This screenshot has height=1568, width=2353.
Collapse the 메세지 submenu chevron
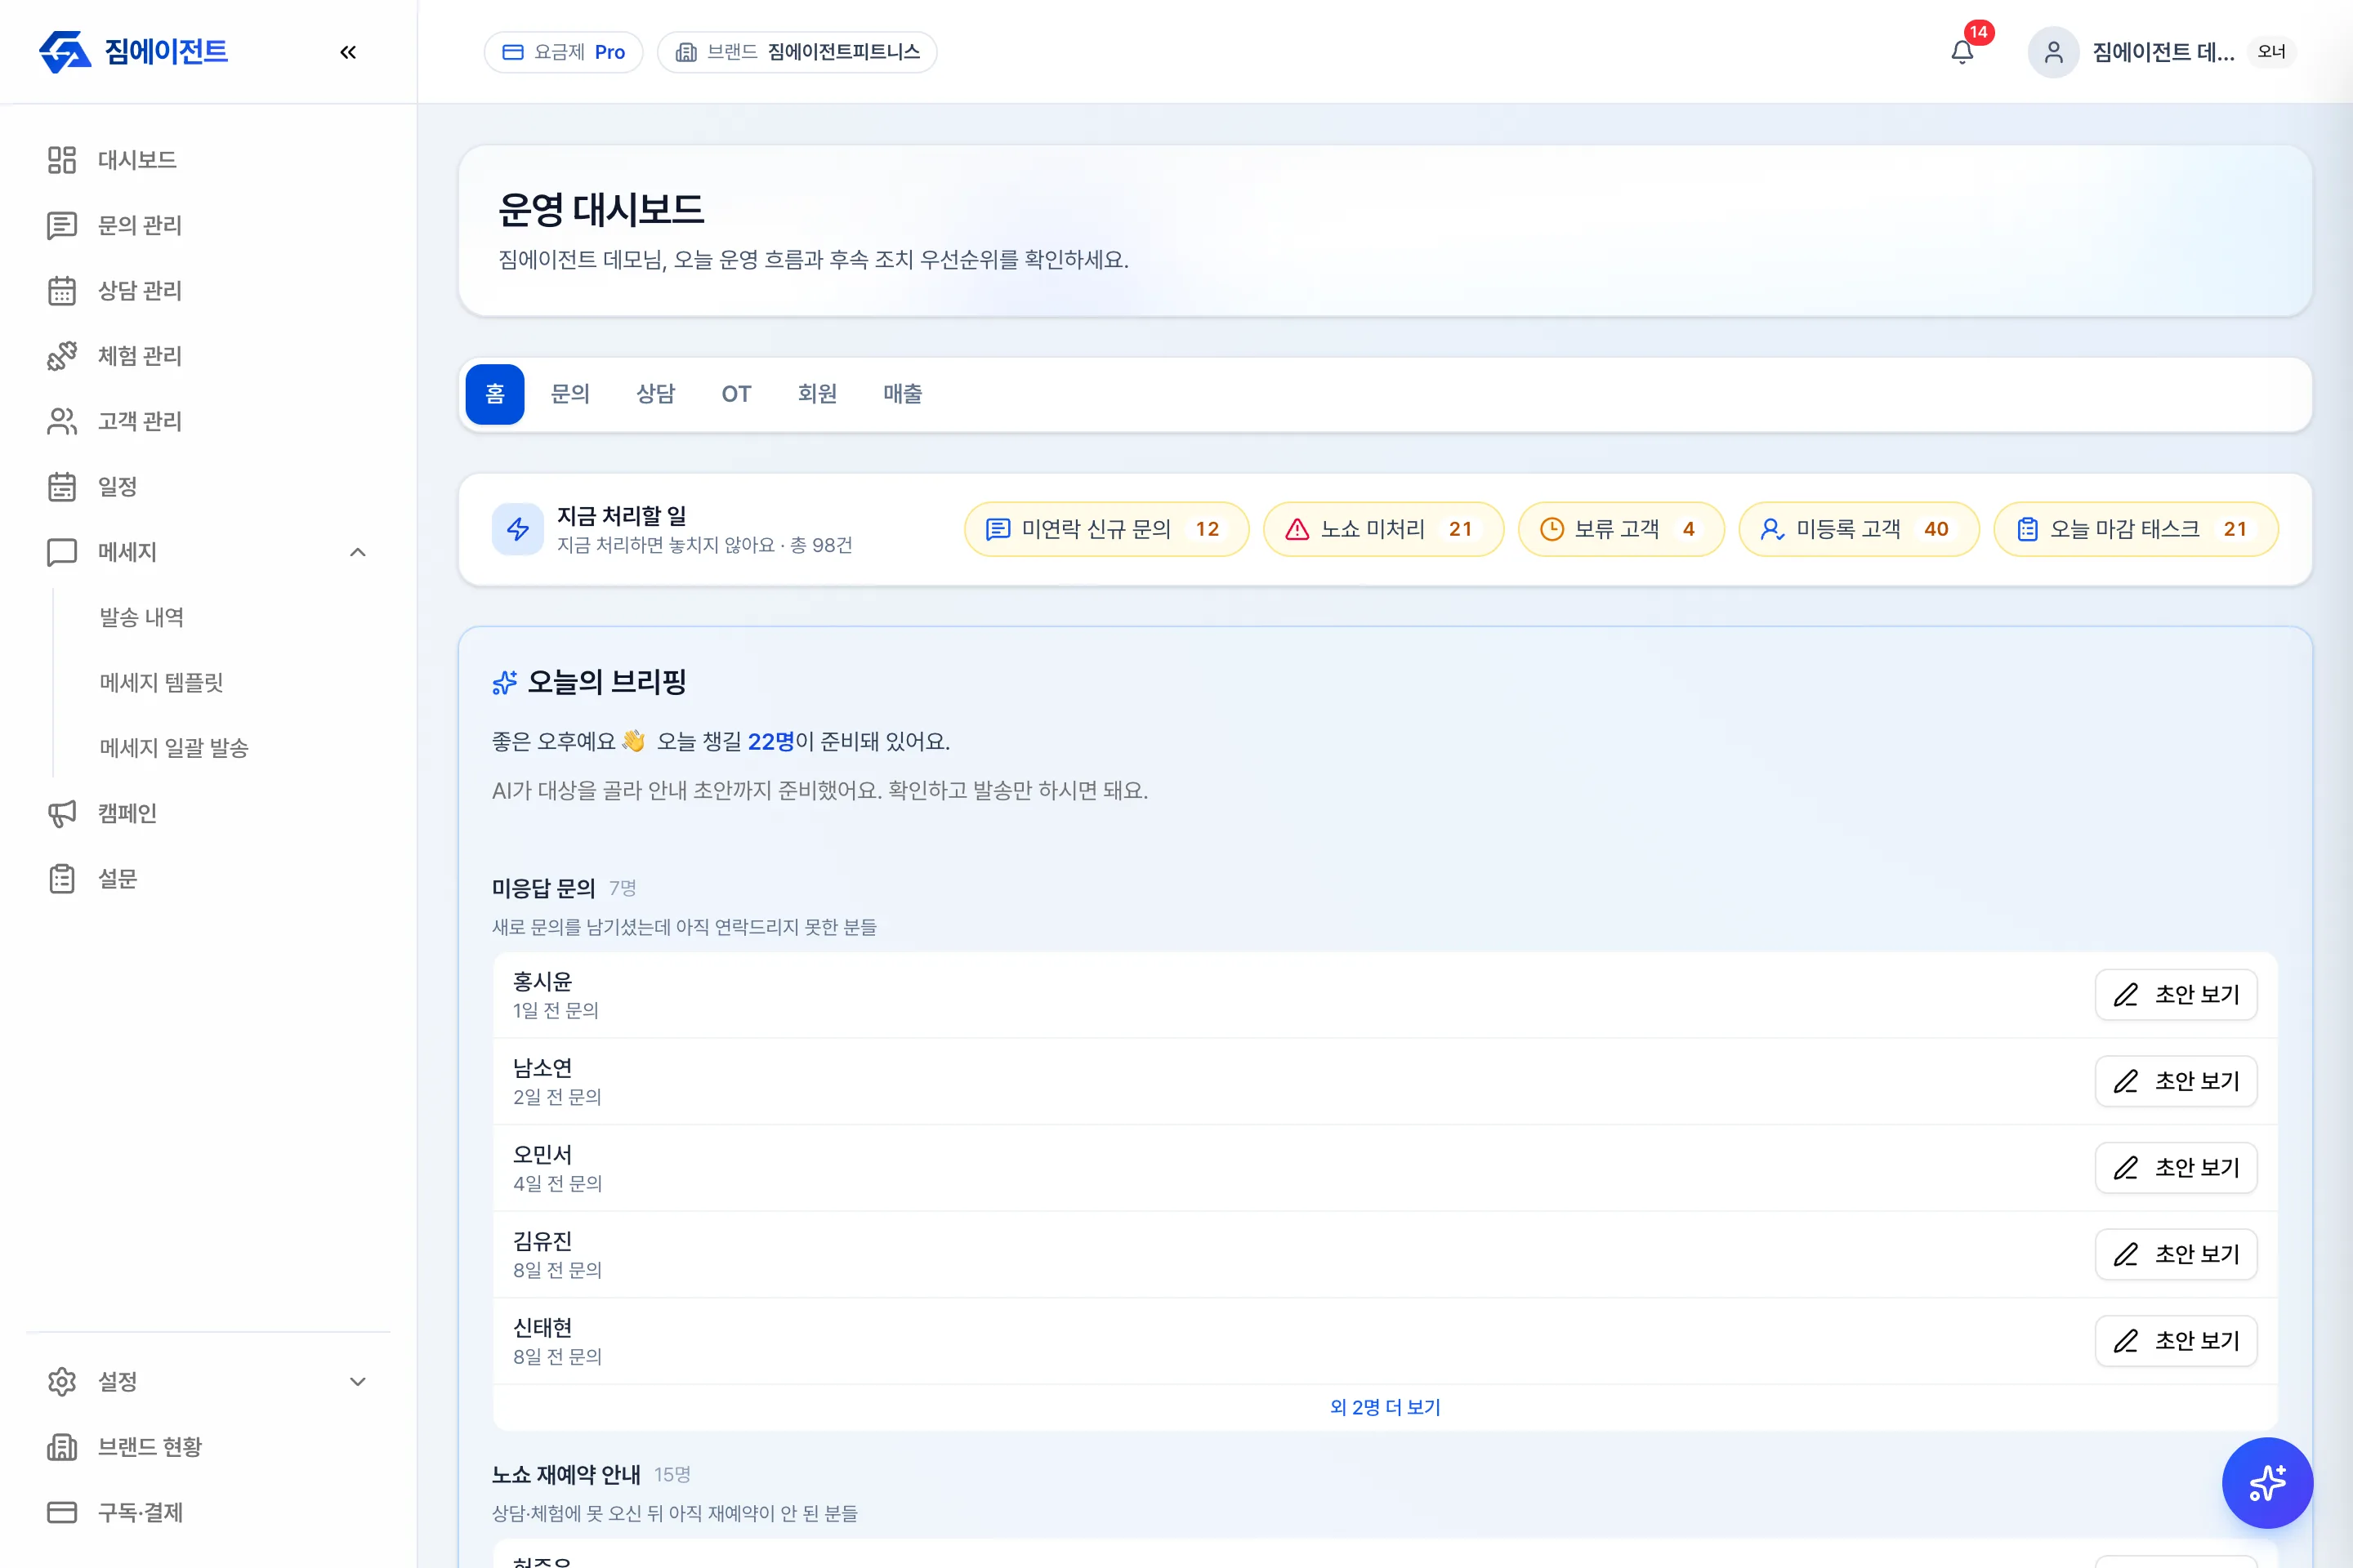(358, 552)
